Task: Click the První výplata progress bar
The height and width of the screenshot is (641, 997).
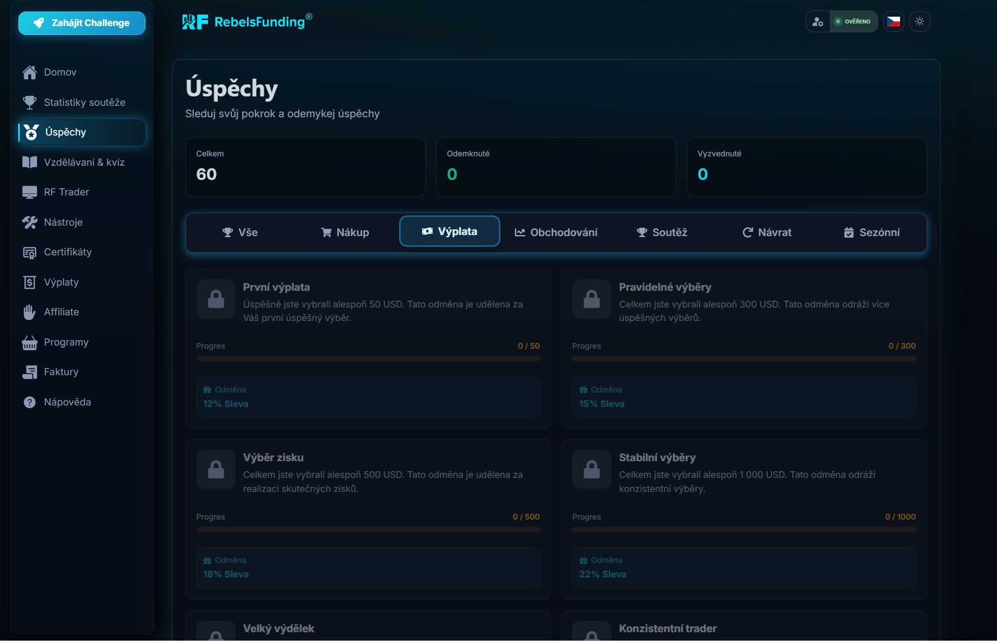Action: 368,359
